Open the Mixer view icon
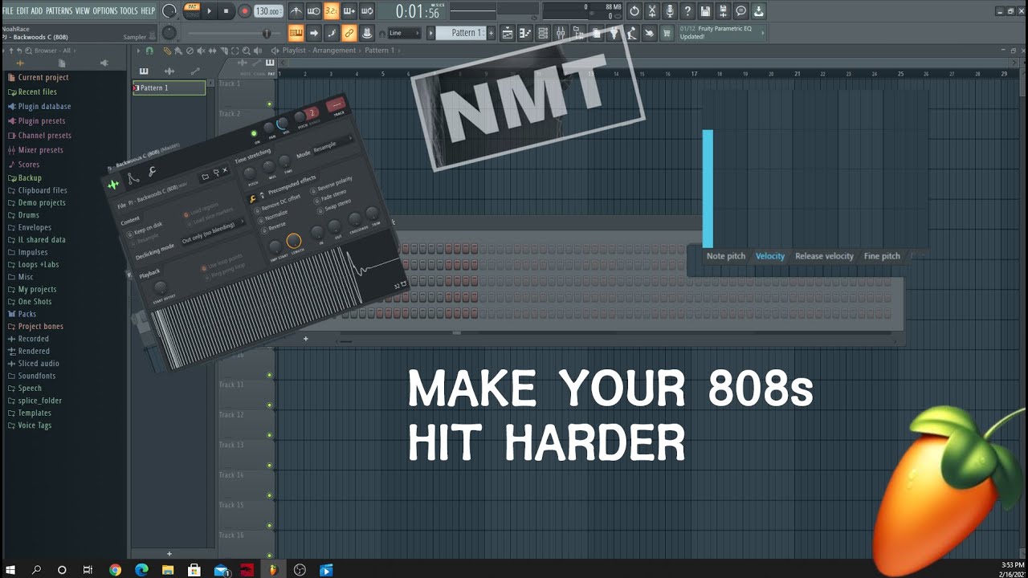Screen dimensions: 1028x578 (561, 33)
